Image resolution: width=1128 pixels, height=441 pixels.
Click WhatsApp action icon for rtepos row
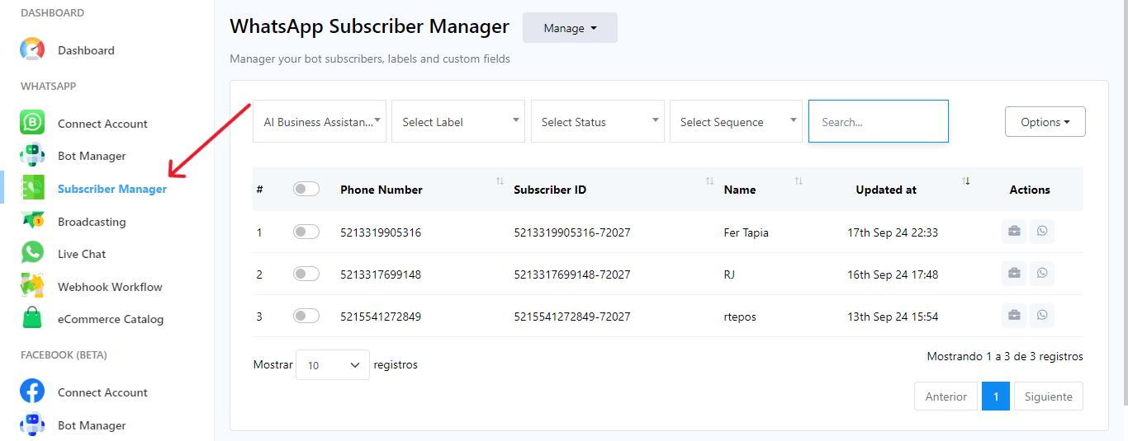coord(1042,316)
